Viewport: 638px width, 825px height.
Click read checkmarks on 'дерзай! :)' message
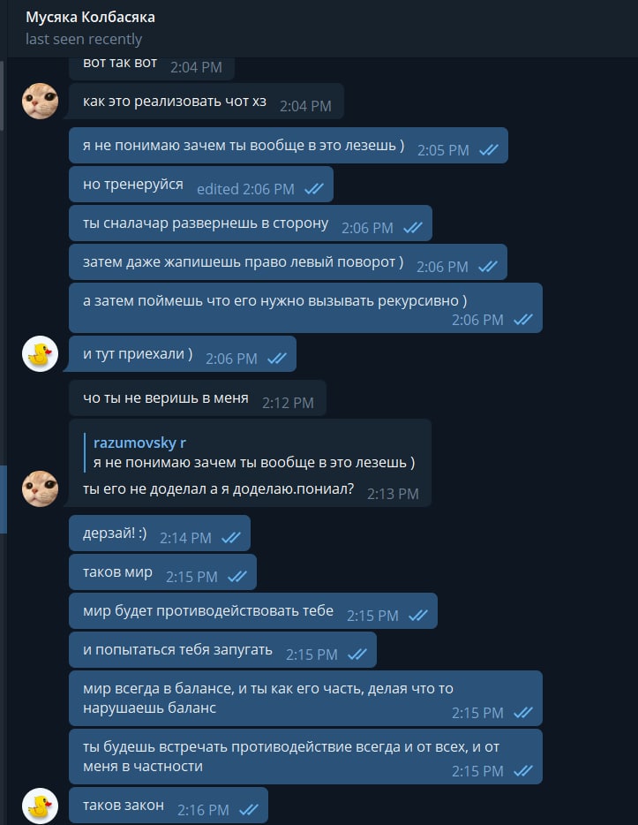tap(230, 538)
